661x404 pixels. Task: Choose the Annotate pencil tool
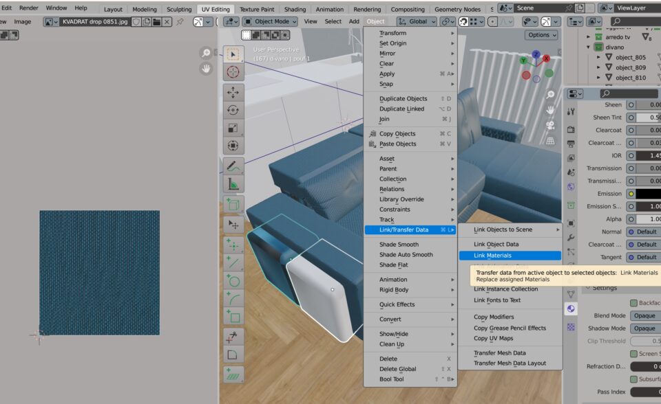pyautogui.click(x=233, y=166)
